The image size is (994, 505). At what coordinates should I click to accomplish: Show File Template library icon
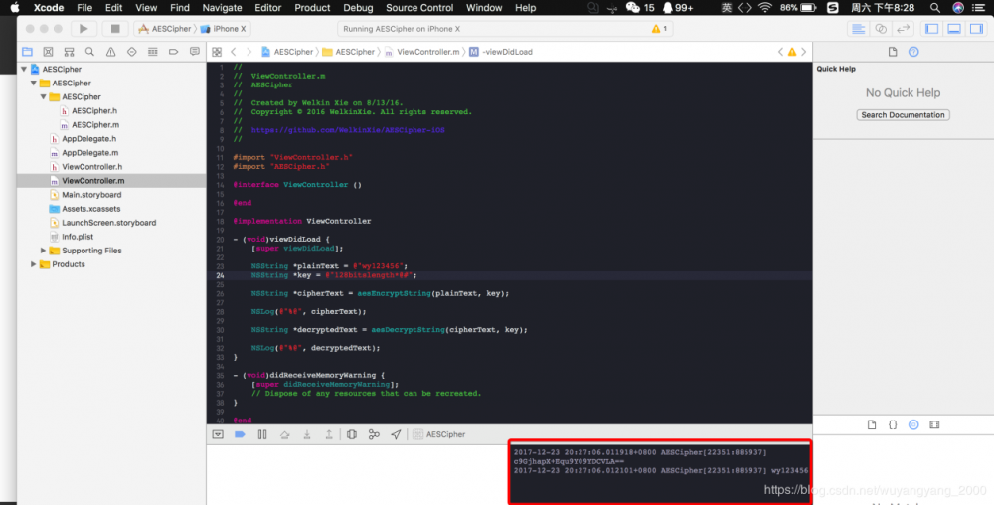pos(872,425)
